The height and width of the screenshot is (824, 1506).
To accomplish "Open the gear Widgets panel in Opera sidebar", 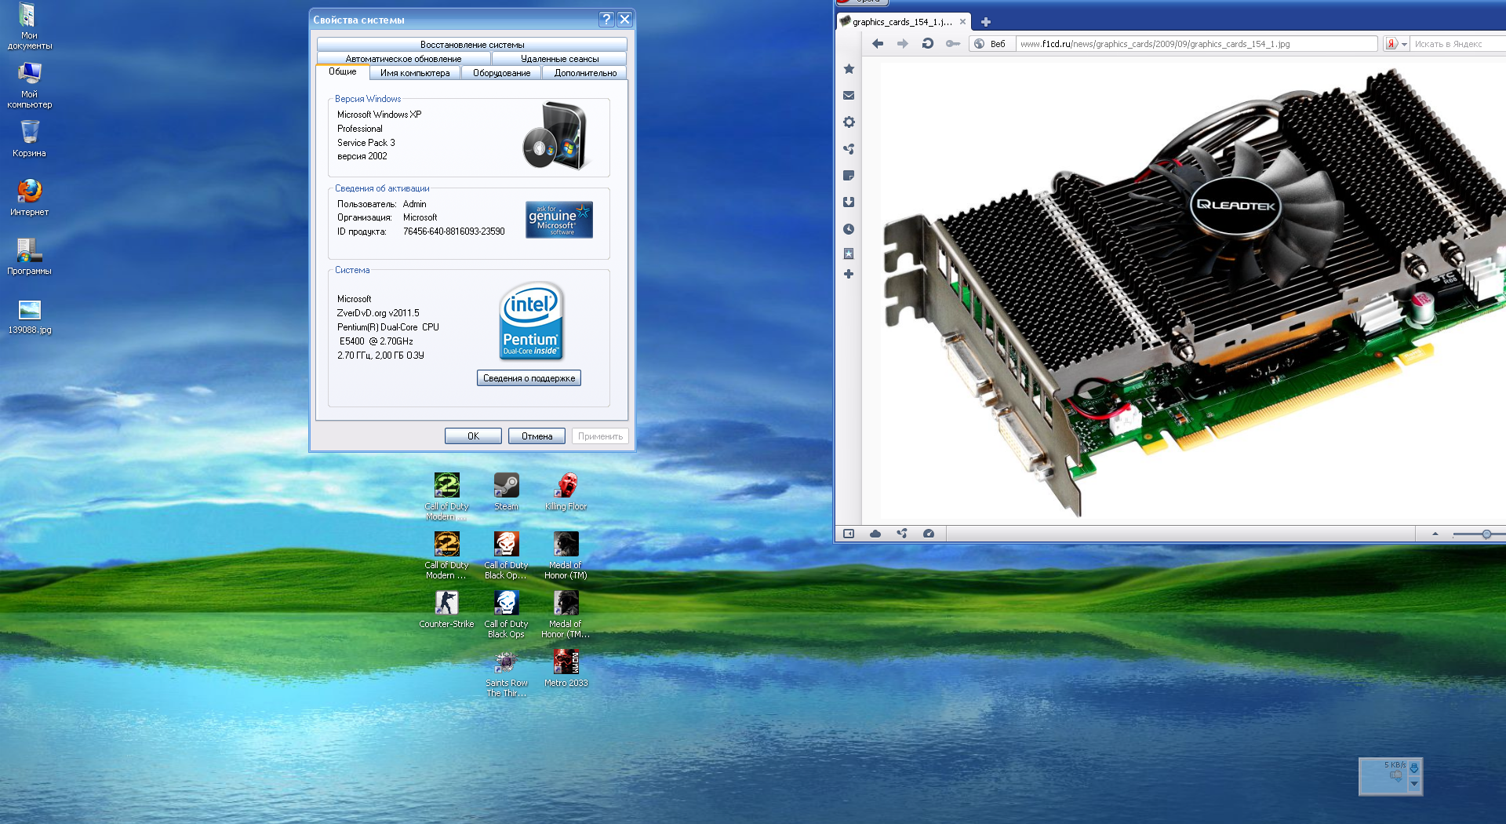I will (849, 122).
